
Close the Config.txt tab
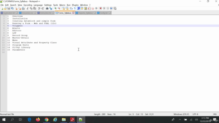coord(109,13)
